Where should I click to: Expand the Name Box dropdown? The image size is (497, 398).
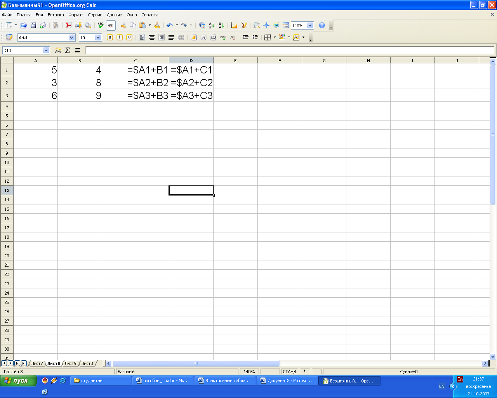coord(46,50)
